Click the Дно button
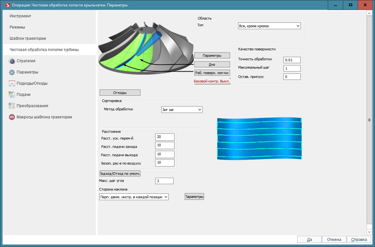This screenshot has width=375, height=247. pos(212,64)
